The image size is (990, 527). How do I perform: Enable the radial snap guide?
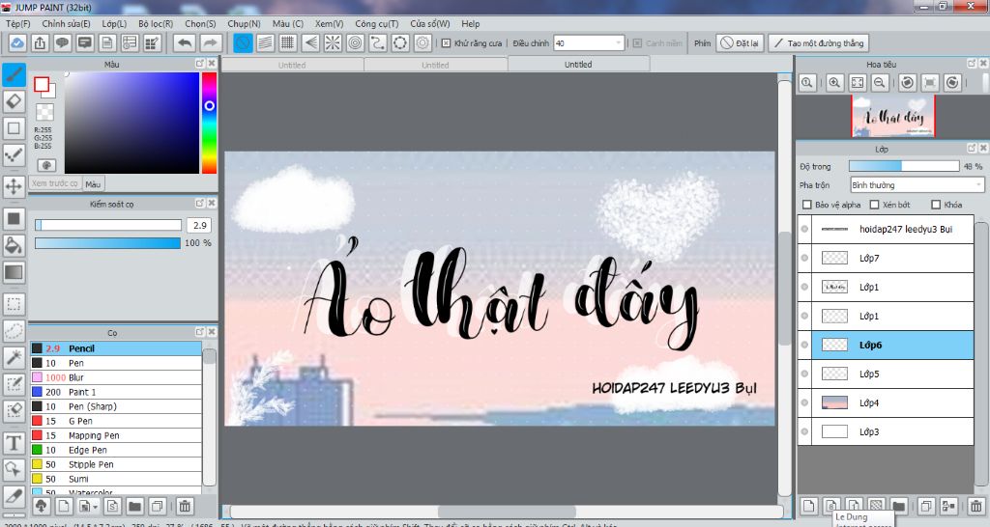(x=333, y=42)
